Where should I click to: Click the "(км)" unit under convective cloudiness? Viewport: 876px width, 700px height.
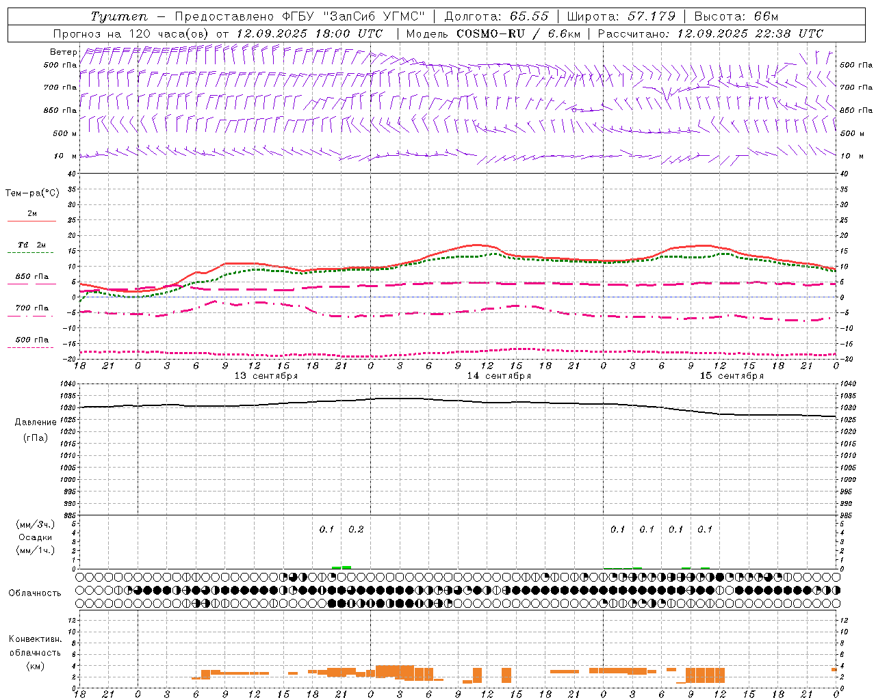click(x=35, y=666)
